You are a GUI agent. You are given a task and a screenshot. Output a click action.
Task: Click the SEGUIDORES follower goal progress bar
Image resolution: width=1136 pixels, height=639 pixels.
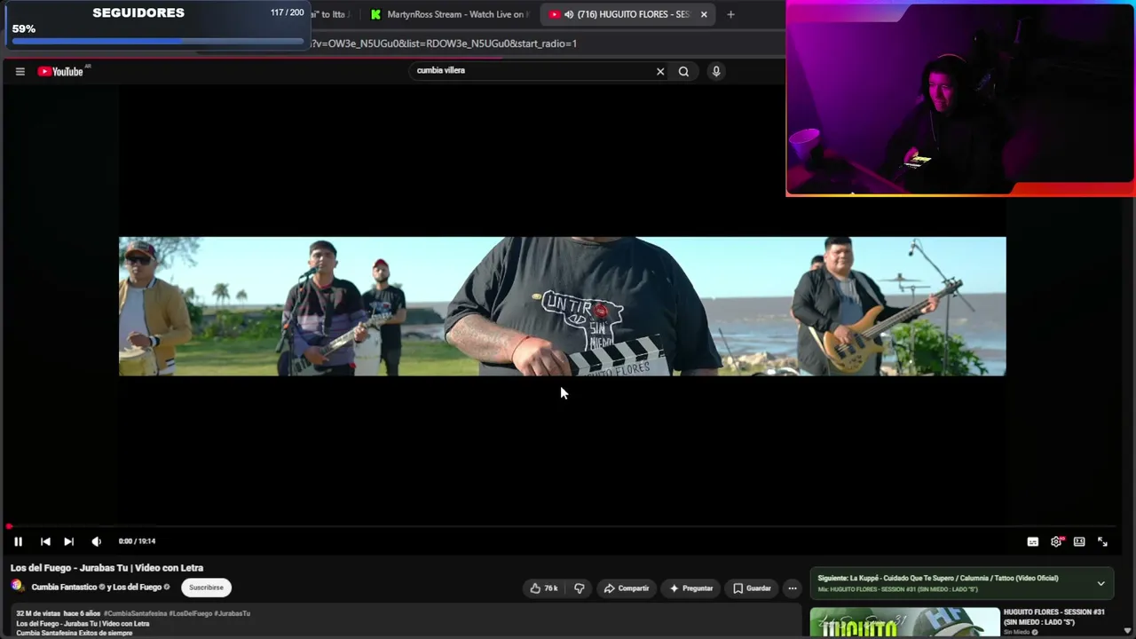(157, 41)
